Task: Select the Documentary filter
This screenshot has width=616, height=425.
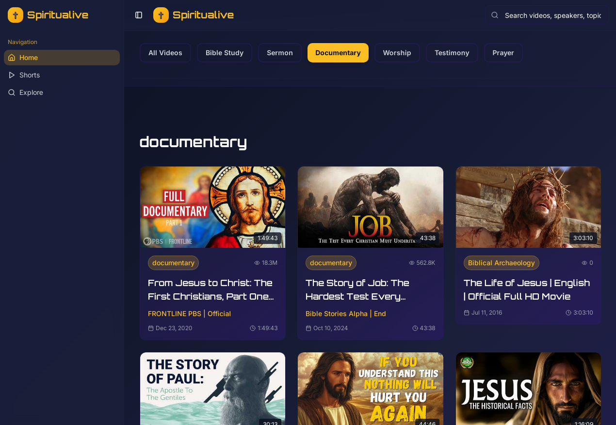Action: (x=338, y=53)
